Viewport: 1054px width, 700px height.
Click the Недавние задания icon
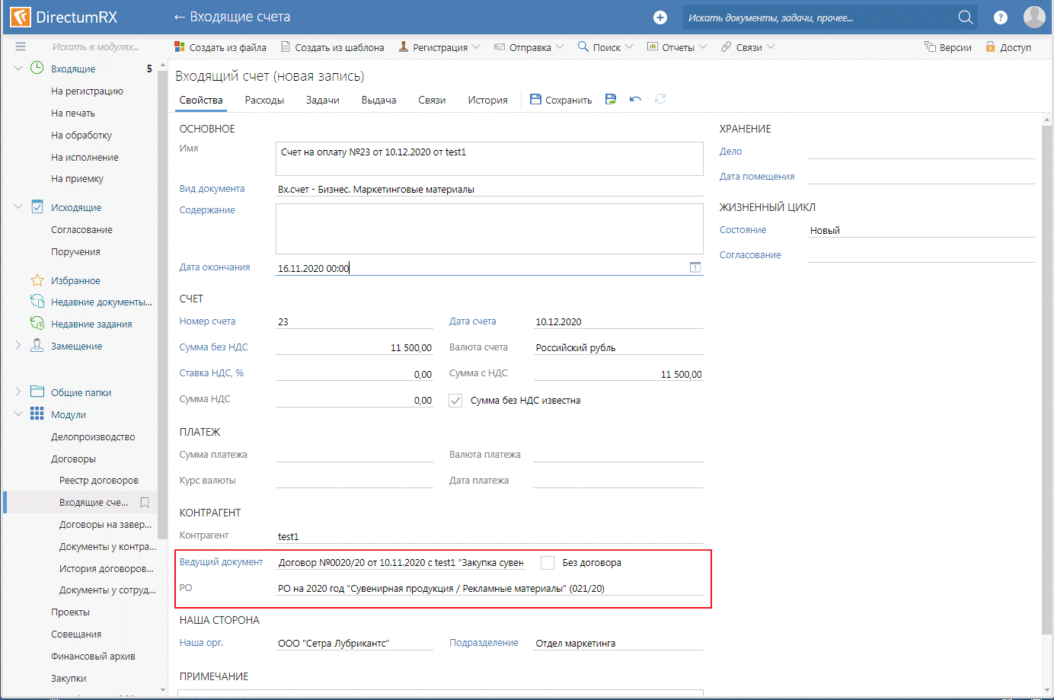[x=37, y=323]
